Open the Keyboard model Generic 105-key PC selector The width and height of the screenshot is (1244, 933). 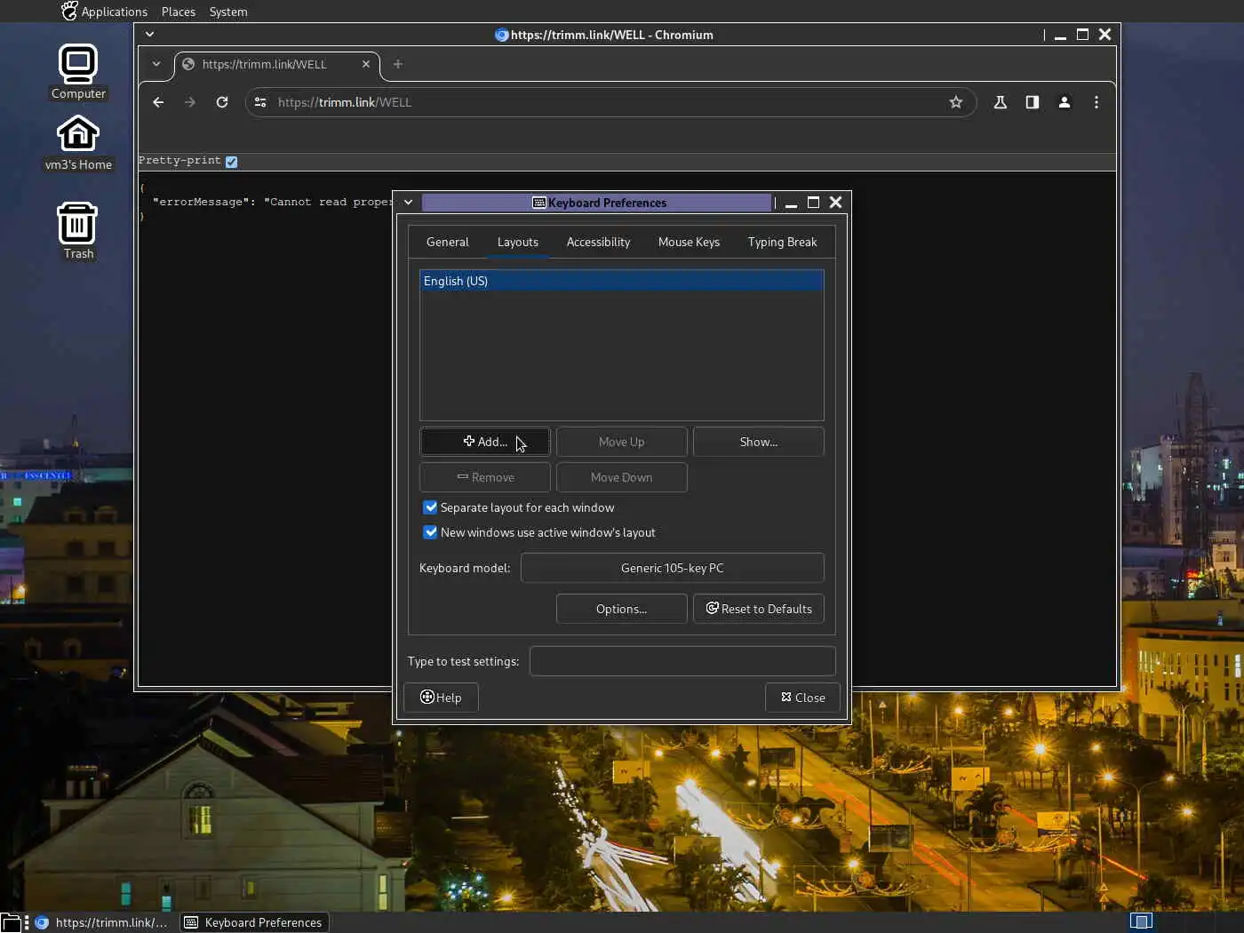672,568
